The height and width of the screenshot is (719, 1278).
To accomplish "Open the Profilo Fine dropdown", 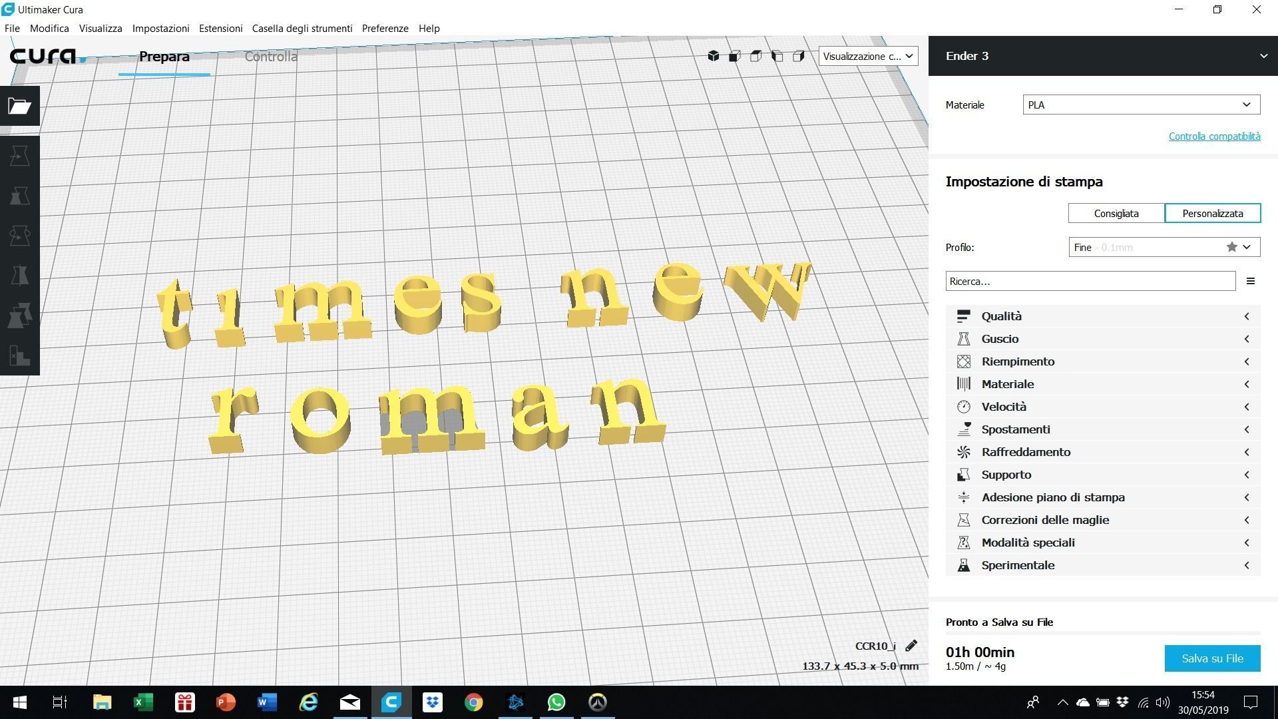I will click(x=1164, y=247).
